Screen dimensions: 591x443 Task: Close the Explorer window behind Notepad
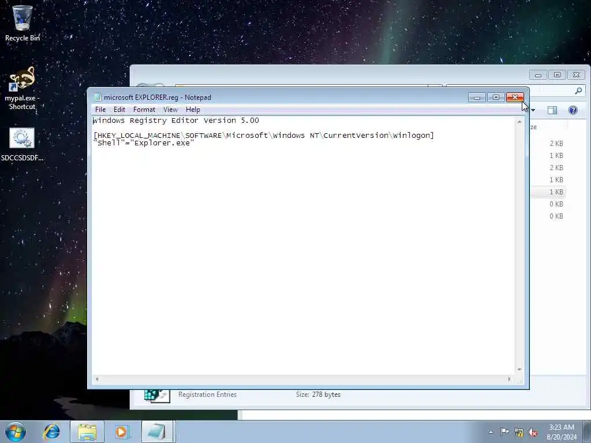(577, 74)
